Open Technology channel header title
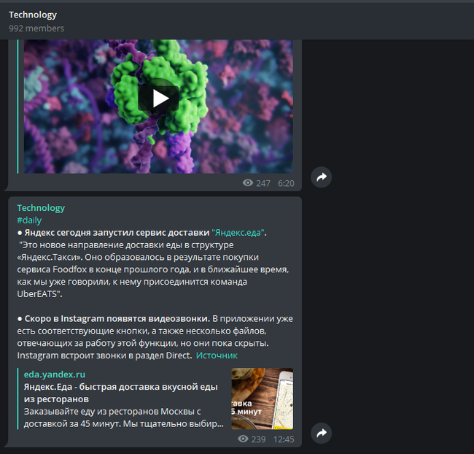The image size is (474, 454). [x=33, y=15]
